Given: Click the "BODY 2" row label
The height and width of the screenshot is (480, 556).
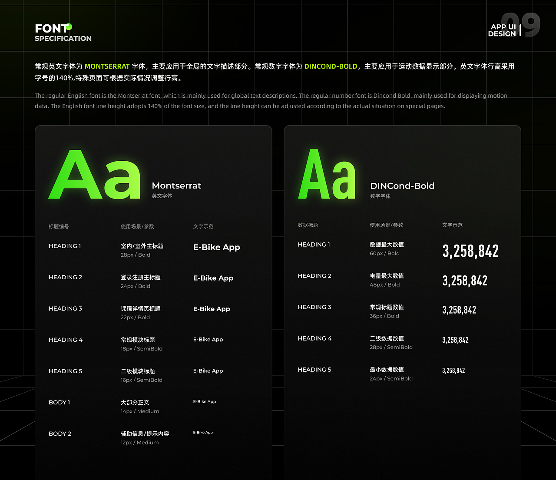Looking at the screenshot, I should click(x=60, y=434).
